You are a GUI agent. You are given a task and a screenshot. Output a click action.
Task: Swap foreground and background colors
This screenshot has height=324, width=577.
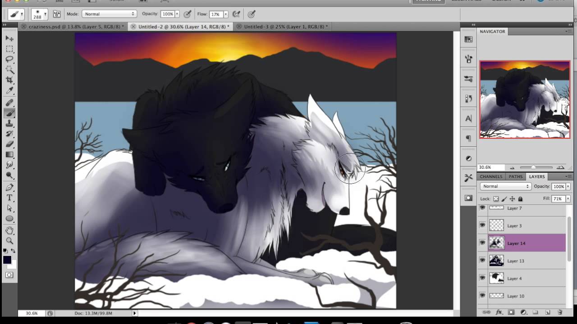point(13,251)
